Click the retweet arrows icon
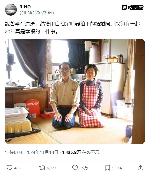This screenshot has height=175, width=150. tap(42, 168)
